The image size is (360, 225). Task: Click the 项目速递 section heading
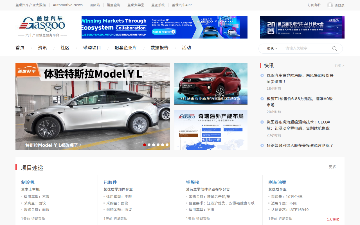coord(32,168)
